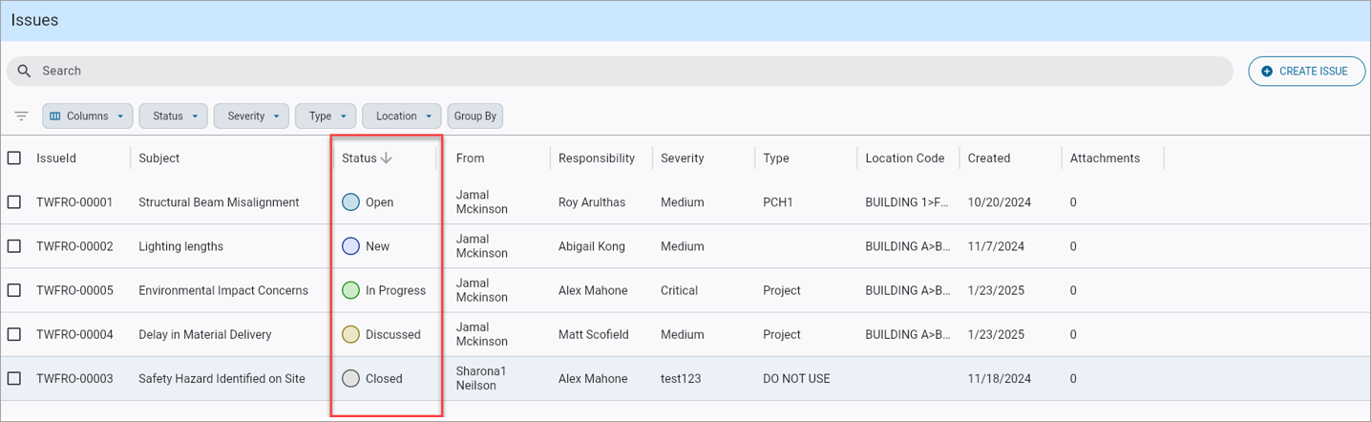
Task: Click the green In Progress status circle
Action: coord(350,290)
